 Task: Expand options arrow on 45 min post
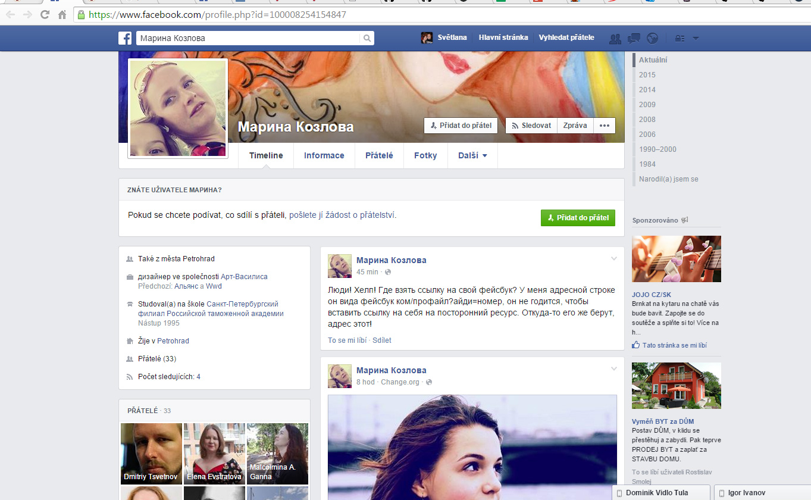[x=614, y=258]
